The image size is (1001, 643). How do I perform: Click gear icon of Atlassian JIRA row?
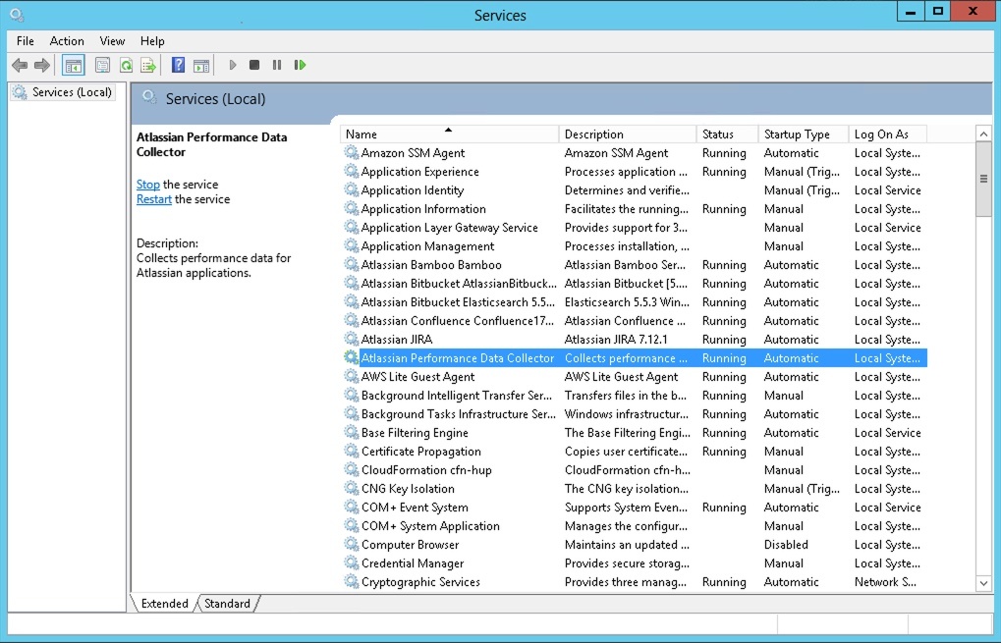351,339
